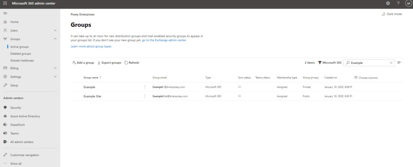Click the Show all ellipsis icon
Viewport: 413px width, 167px height.
(5, 163)
